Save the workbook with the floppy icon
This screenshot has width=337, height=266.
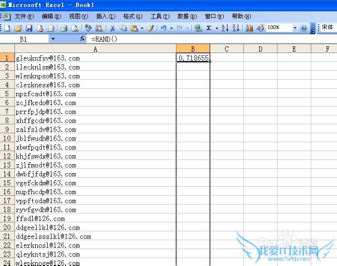pos(29,28)
